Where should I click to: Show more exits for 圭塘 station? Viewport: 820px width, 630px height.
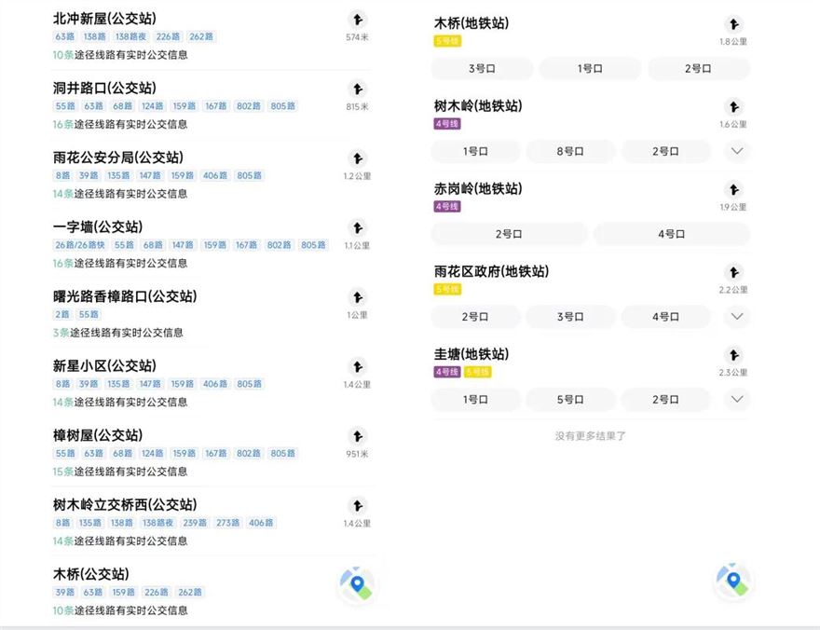[x=736, y=400]
